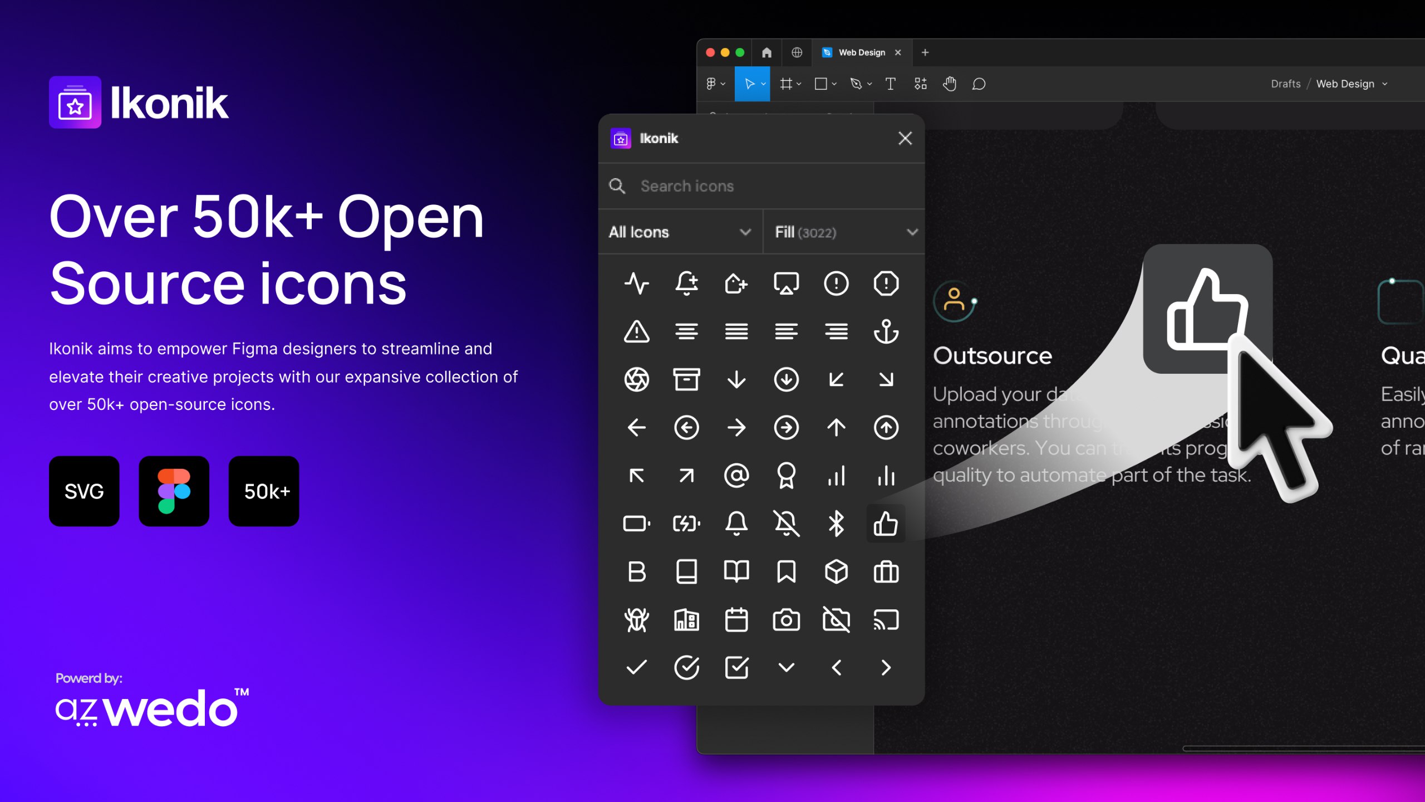
Task: Select the anchor/link tool icon
Action: pyautogui.click(x=886, y=331)
